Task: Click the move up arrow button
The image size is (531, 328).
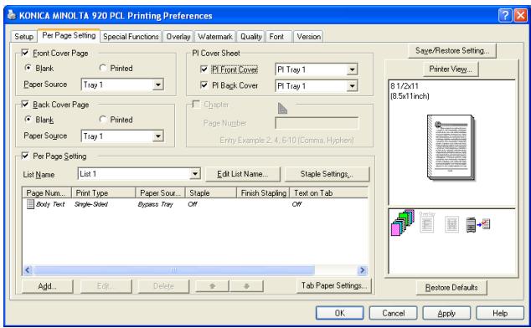Action: [x=213, y=286]
